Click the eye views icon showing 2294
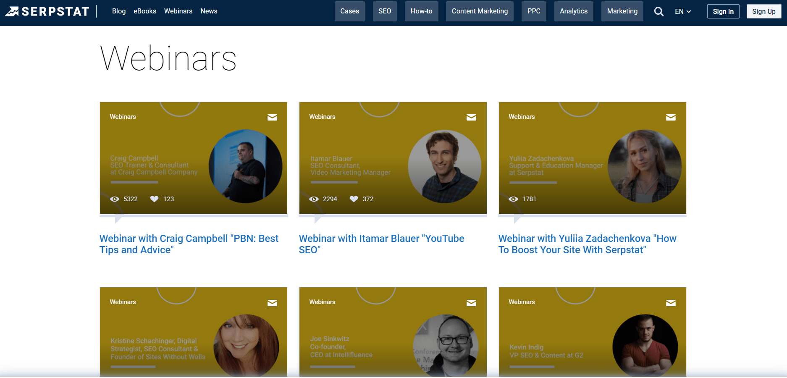The height and width of the screenshot is (378, 787). tap(314, 199)
